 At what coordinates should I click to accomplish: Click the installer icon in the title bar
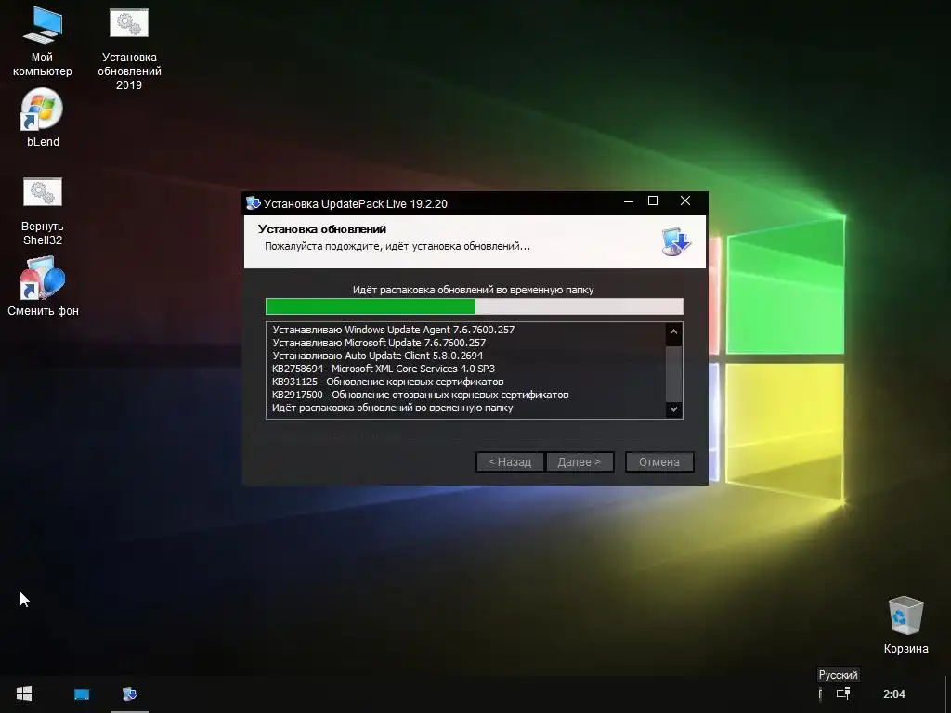253,203
